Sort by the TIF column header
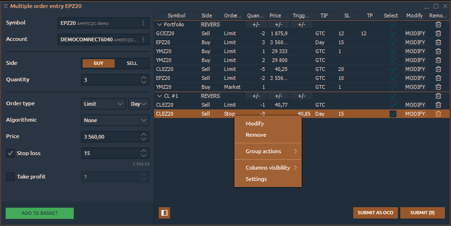This screenshot has height=226, width=451. [x=324, y=16]
